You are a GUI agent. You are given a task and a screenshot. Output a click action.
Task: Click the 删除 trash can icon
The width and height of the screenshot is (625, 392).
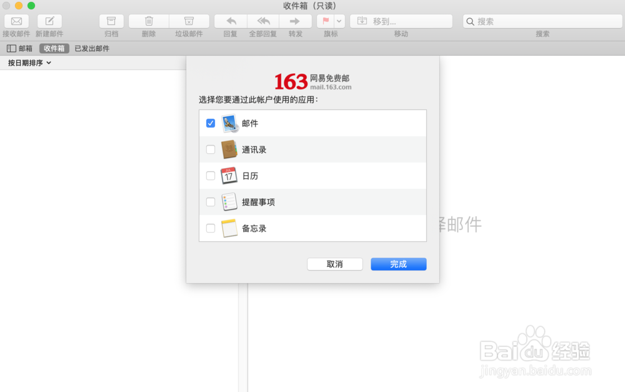(x=149, y=21)
